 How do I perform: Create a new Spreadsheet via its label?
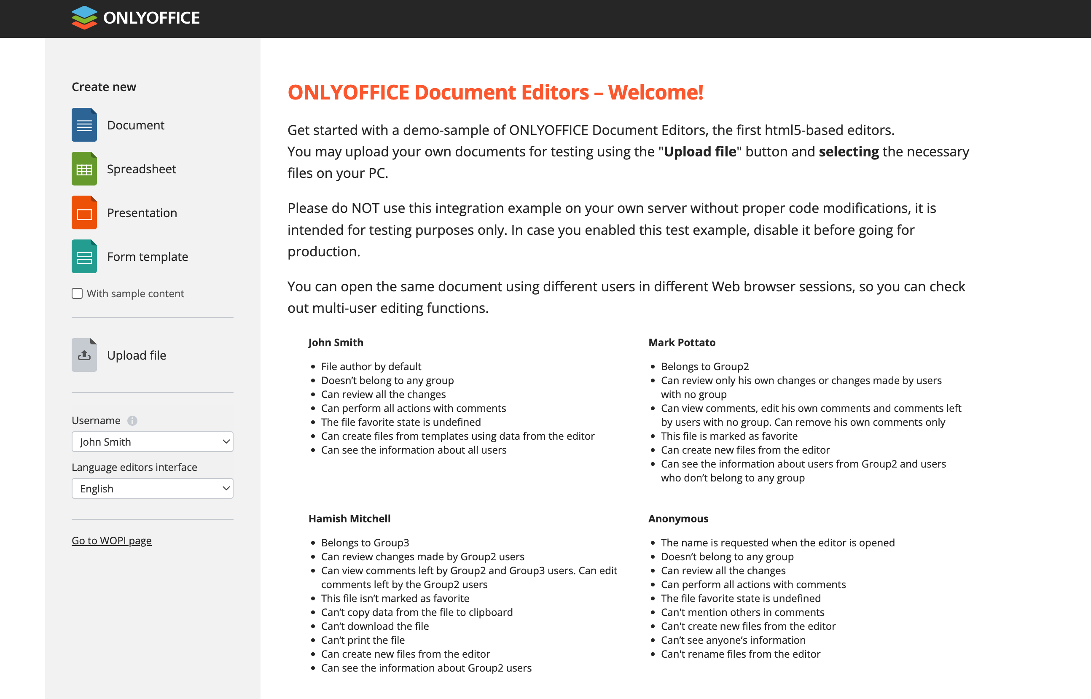tap(141, 169)
